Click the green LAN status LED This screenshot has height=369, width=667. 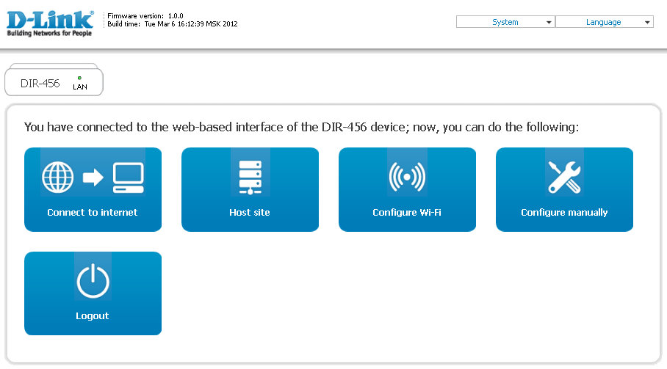point(79,78)
